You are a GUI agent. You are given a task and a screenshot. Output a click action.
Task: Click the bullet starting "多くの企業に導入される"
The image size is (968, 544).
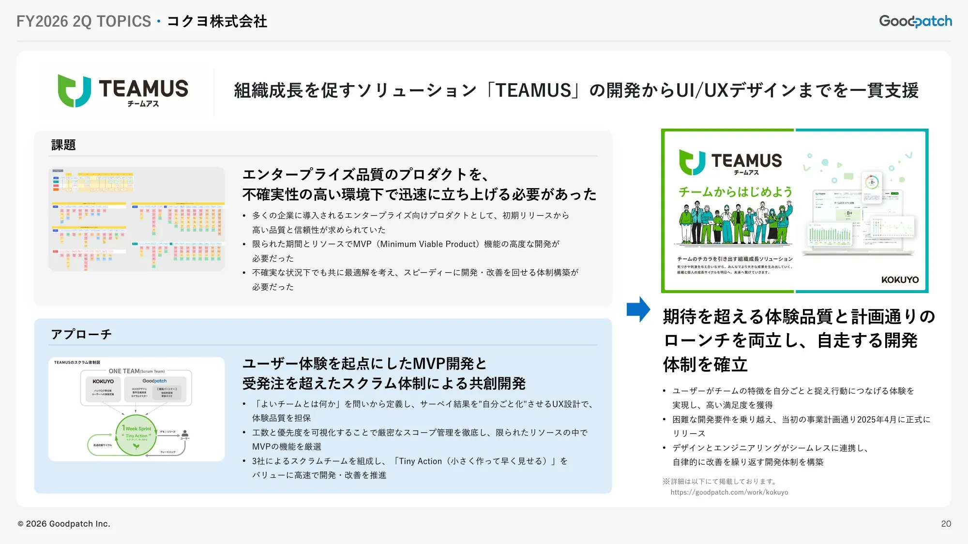coord(410,222)
